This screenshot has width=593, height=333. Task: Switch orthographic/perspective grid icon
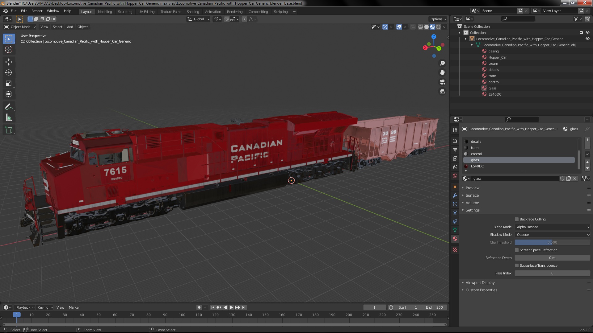coord(442,92)
